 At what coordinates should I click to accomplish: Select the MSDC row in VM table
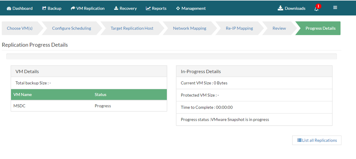click(89, 106)
